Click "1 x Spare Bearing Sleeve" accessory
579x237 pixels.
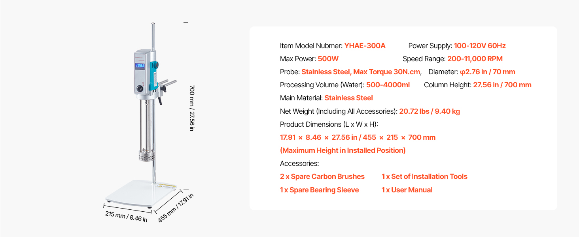[x=319, y=190]
